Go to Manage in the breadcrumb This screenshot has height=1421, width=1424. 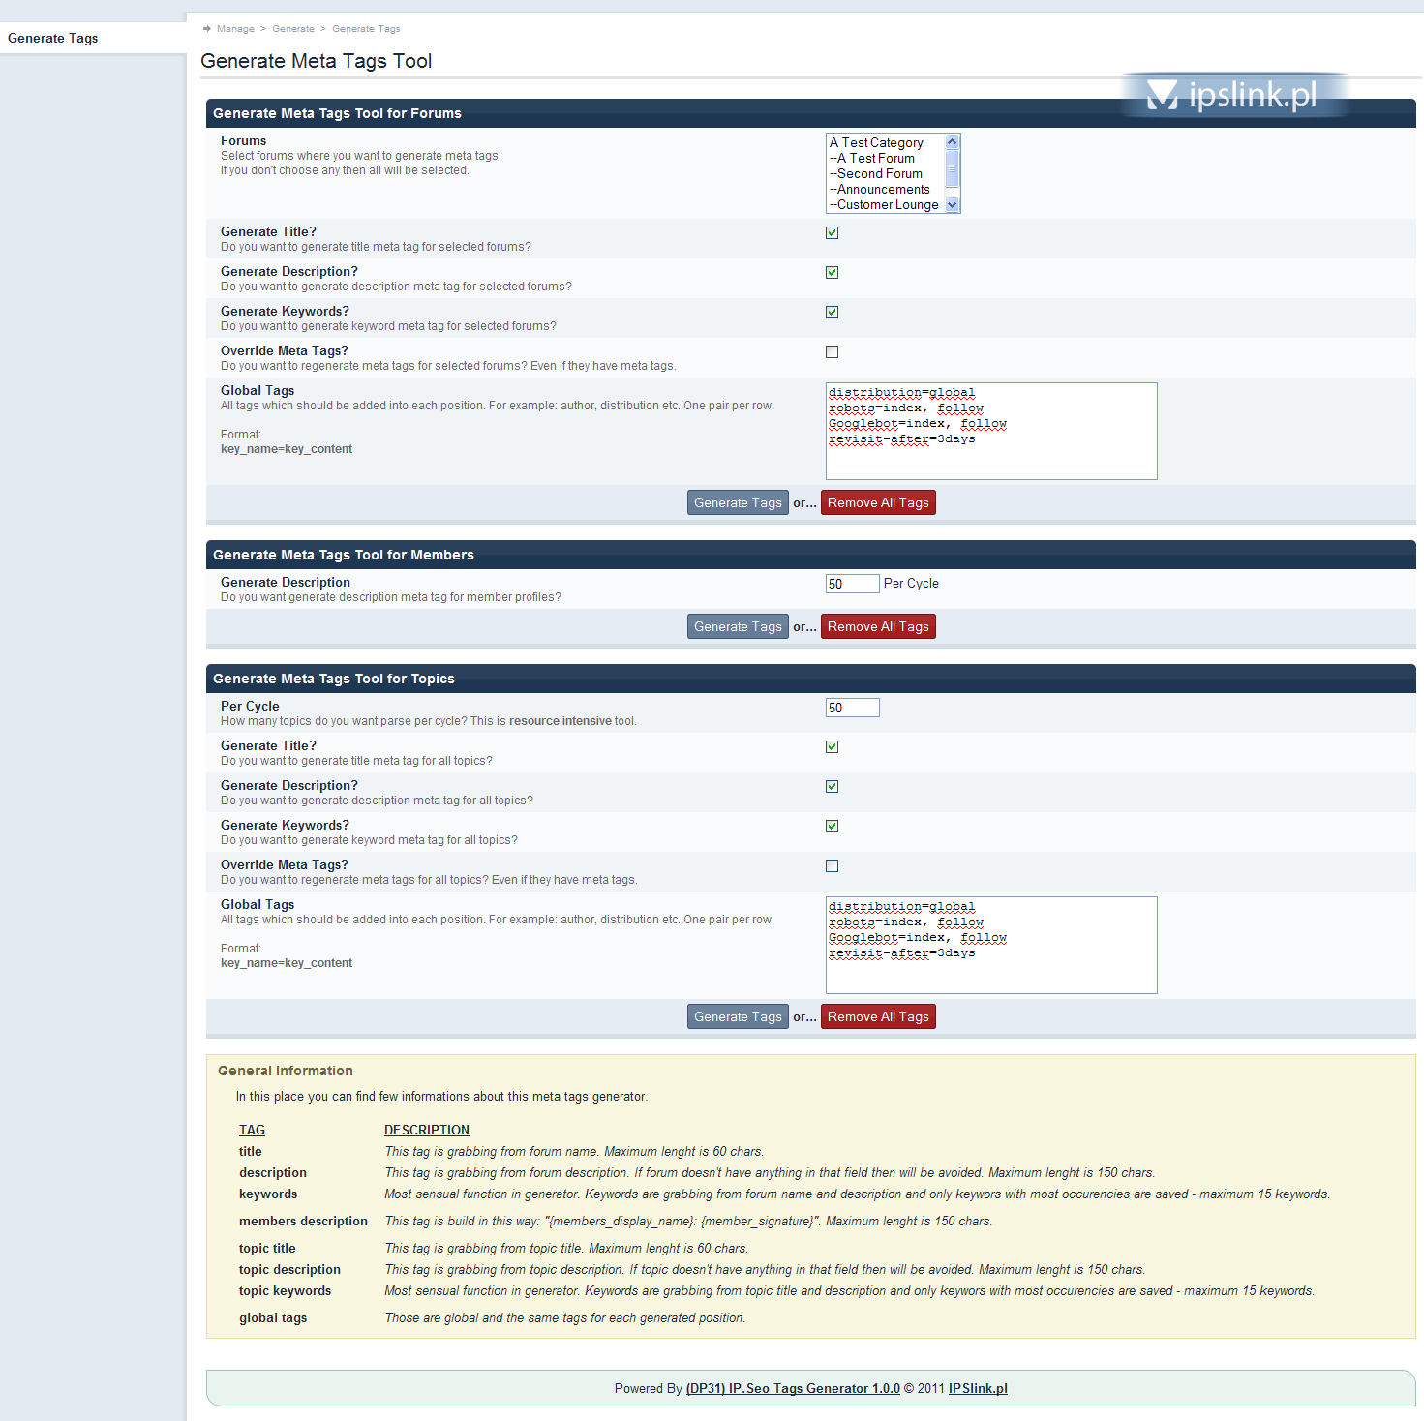click(x=235, y=29)
